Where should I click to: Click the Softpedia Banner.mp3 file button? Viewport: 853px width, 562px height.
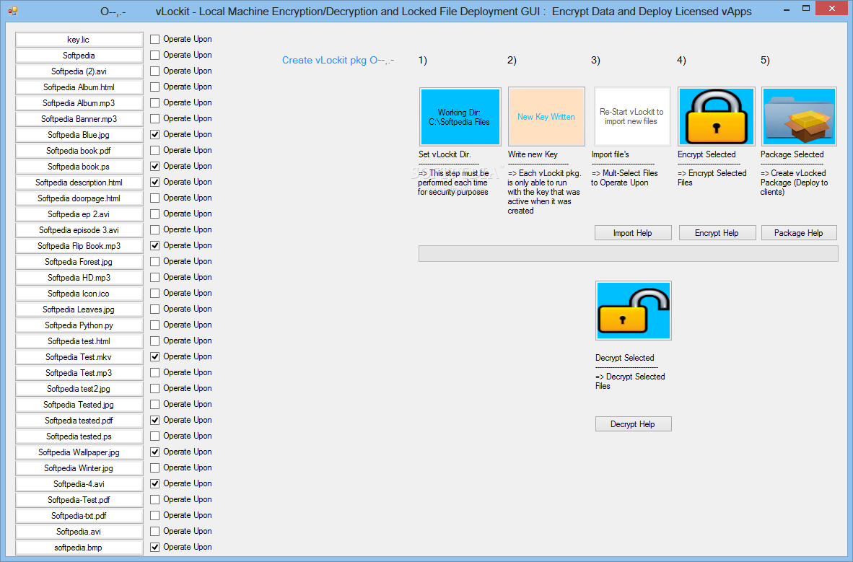coord(79,118)
